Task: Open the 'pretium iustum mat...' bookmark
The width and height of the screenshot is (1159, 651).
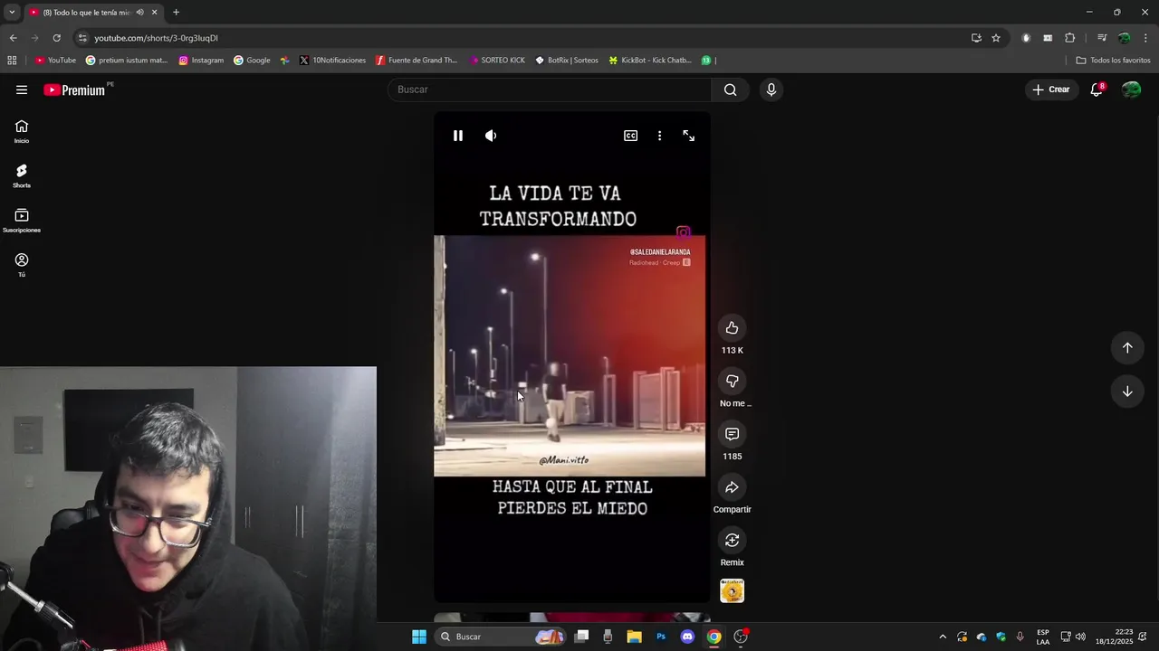Action: (127, 61)
